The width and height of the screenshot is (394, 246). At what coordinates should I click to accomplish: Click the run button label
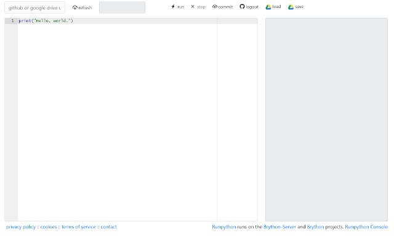(x=180, y=7)
